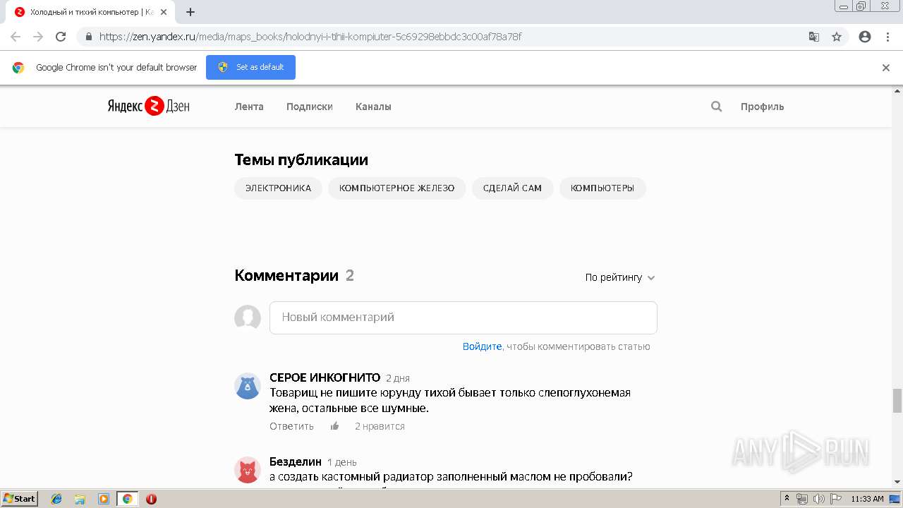Click the network tray icon
The width and height of the screenshot is (903, 508).
click(x=802, y=499)
